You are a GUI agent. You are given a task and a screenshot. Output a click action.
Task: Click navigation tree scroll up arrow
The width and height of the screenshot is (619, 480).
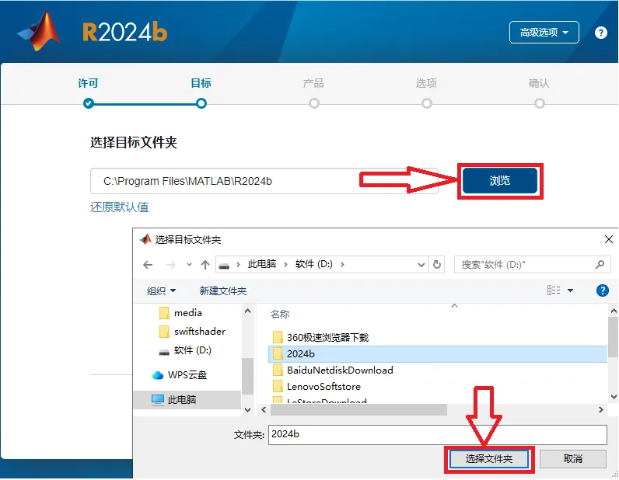pyautogui.click(x=247, y=311)
